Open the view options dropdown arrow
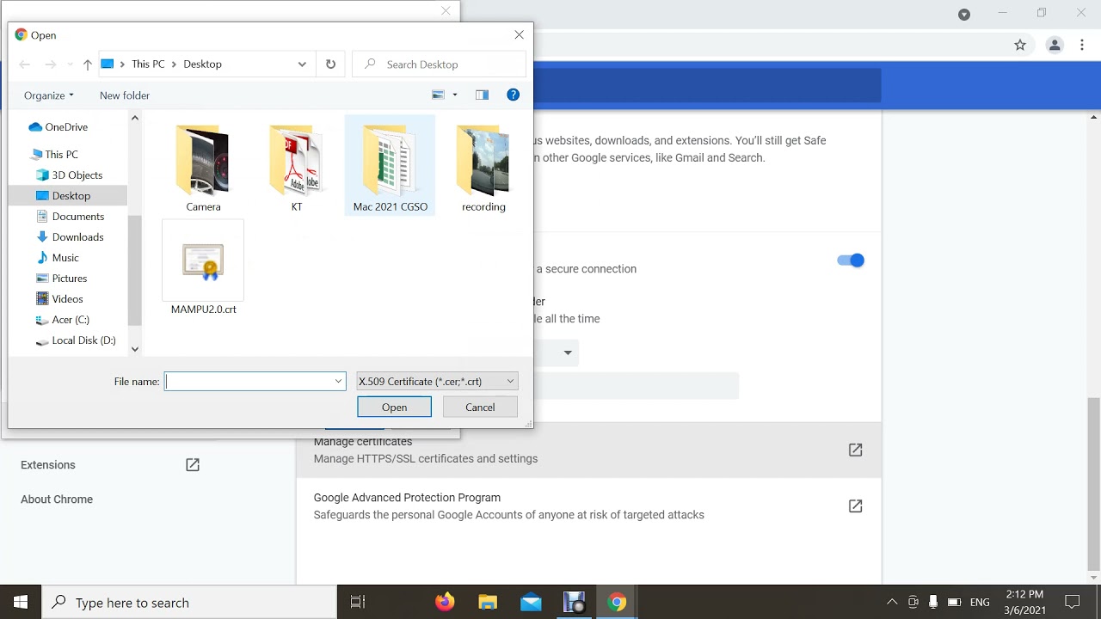Image resolution: width=1101 pixels, height=619 pixels. point(455,95)
